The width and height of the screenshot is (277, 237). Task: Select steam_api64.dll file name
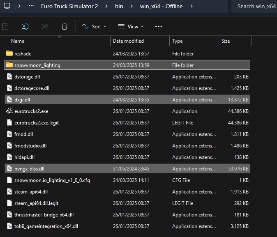pyautogui.click(x=31, y=192)
